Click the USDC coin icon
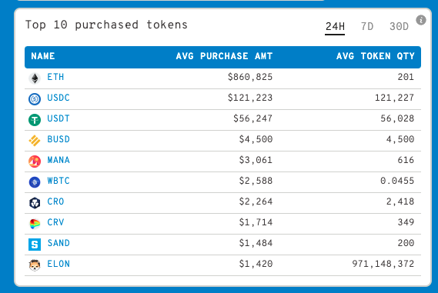Viewport: 438px width, 293px height. click(35, 99)
